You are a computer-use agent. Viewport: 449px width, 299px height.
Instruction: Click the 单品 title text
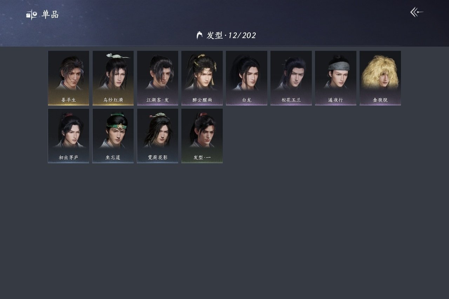(x=50, y=15)
